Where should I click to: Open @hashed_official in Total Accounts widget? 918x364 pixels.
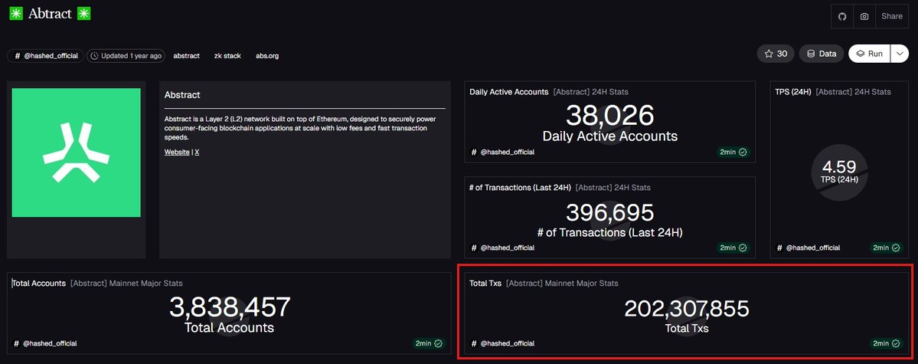[44, 343]
